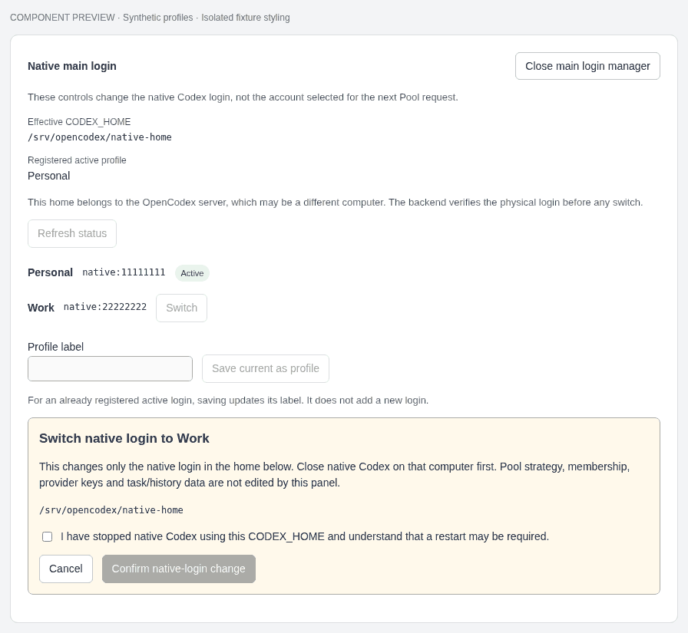Close the main login manager
Screen dimensions: 688x633
pos(587,66)
